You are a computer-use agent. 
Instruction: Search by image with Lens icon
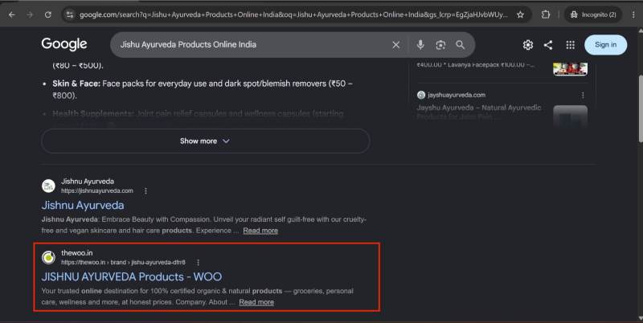pyautogui.click(x=440, y=45)
